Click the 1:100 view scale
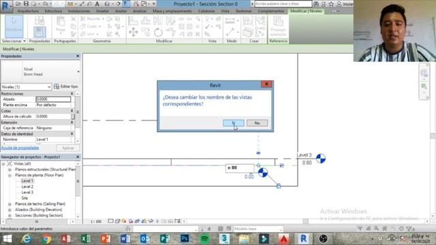The height and width of the screenshot is (245, 436). 96,221
